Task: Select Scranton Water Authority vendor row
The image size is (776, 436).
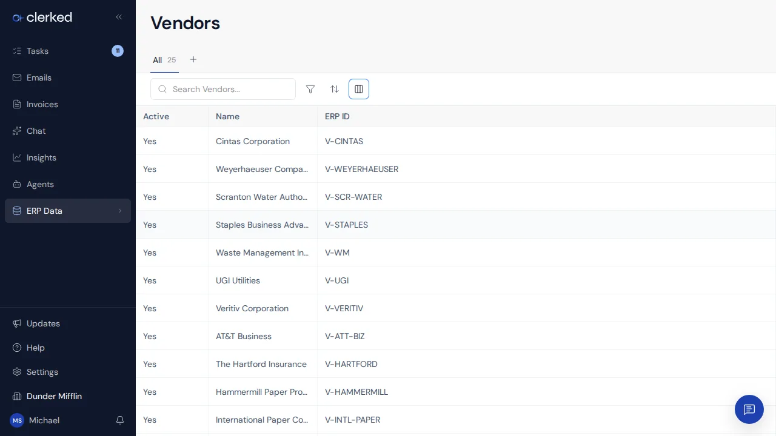Action: 456,197
